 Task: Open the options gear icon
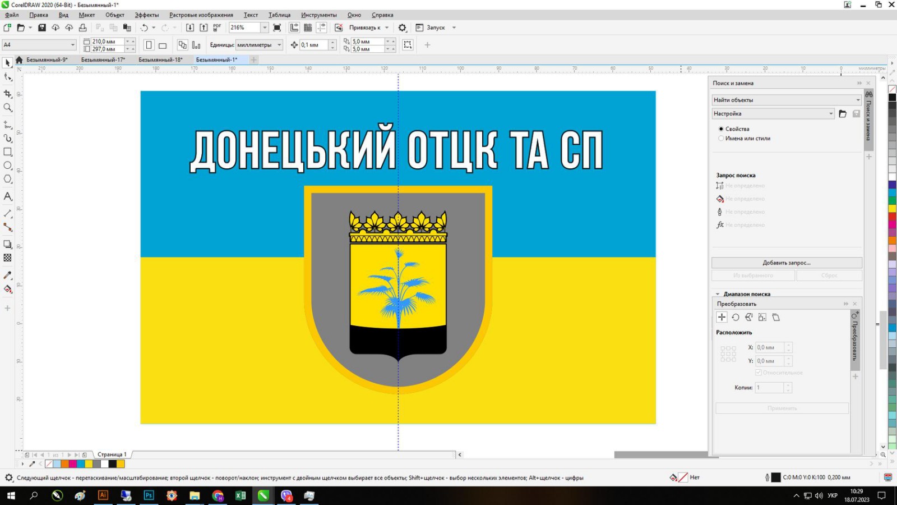[x=402, y=27]
